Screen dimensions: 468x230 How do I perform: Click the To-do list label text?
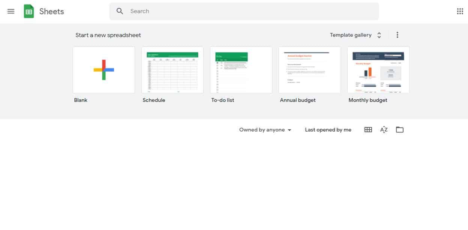223,100
